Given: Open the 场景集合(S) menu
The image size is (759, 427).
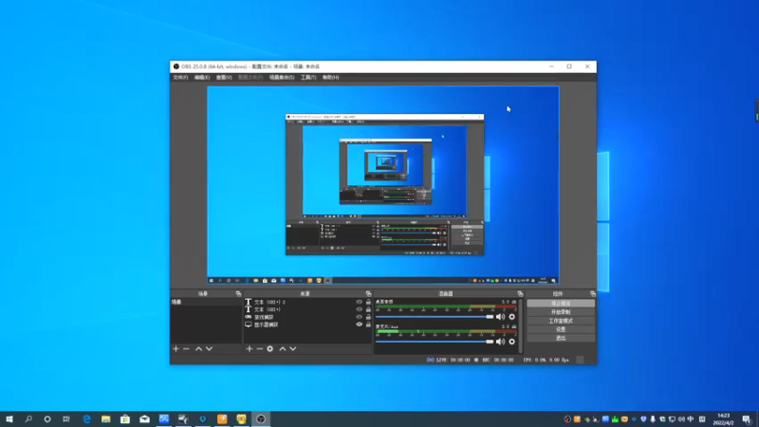Looking at the screenshot, I should [282, 78].
